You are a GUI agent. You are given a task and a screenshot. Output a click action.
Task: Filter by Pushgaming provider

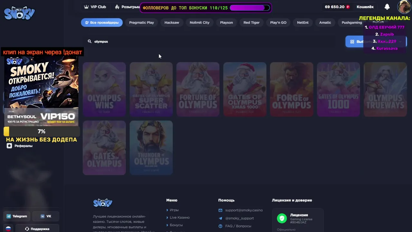tap(352, 23)
